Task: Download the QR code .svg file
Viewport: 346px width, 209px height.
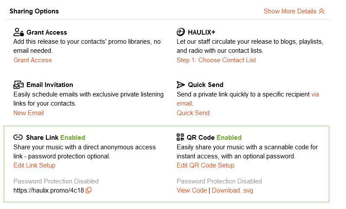Action: [x=233, y=190]
